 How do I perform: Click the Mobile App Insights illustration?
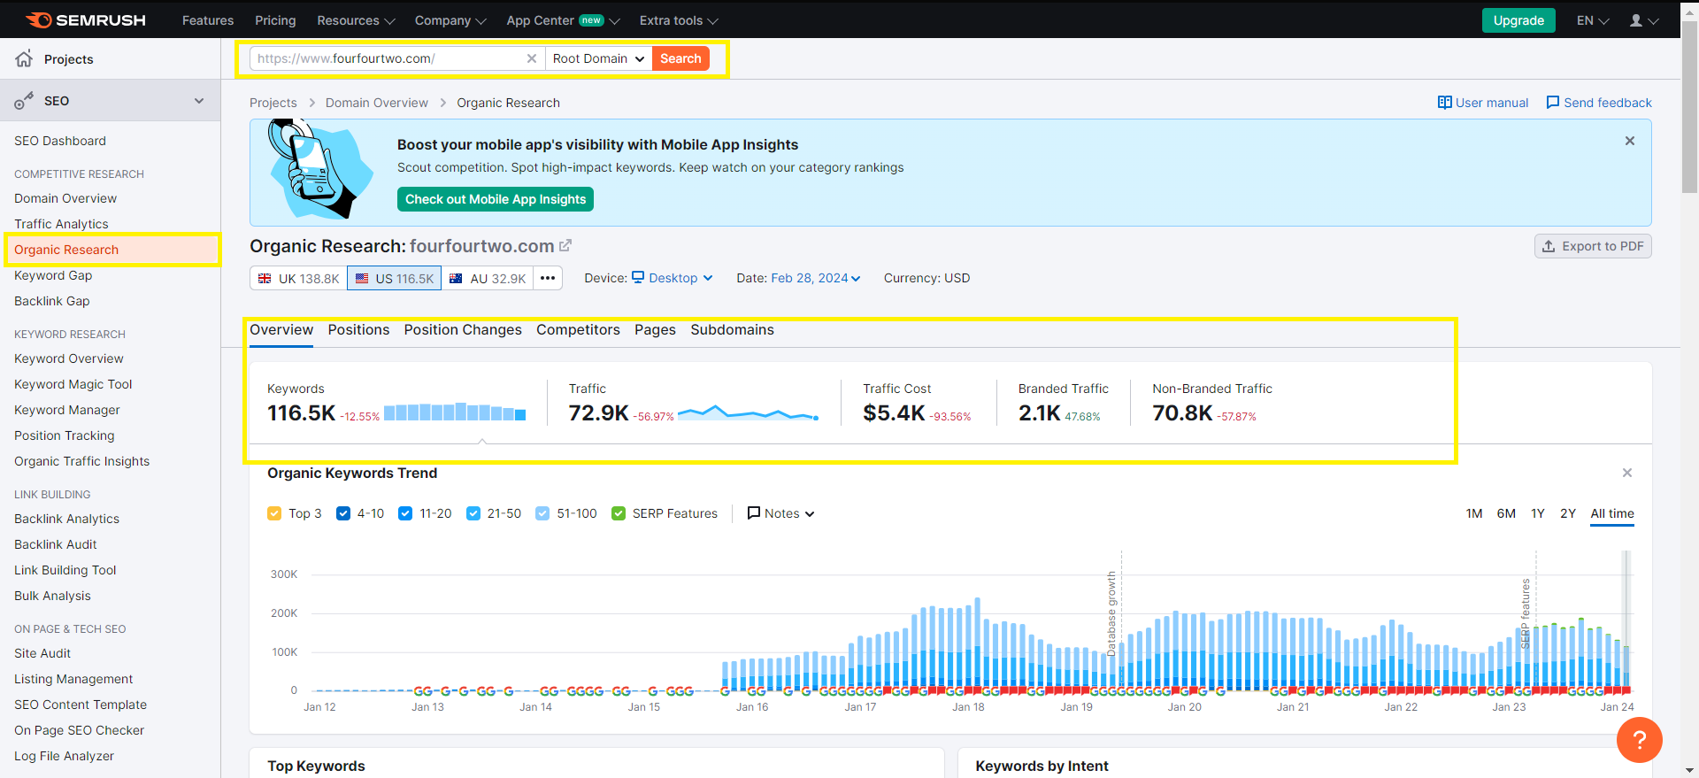320,170
